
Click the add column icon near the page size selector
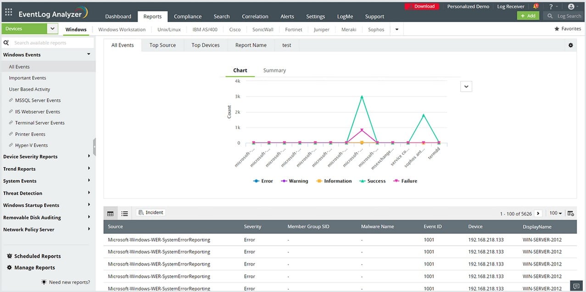(570, 213)
